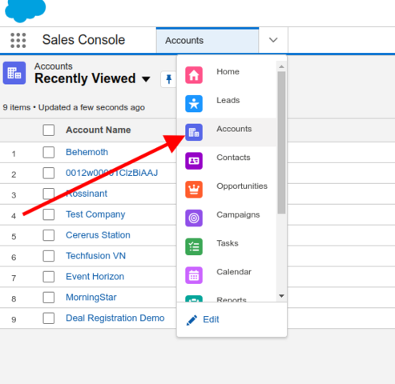Viewport: 395px width, 384px height.
Task: Choose Home from the navigation menu
Action: [227, 75]
